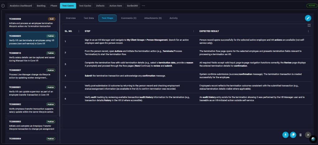Image resolution: width=318 pixels, height=145 pixels.
Task: Click the EXPECTED RESULT column header
Action: click(x=209, y=31)
